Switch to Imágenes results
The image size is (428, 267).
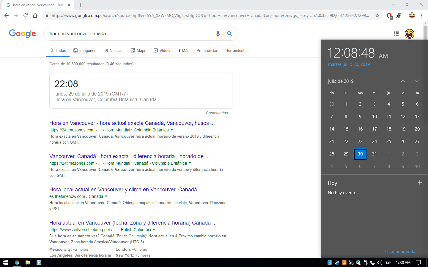coord(85,50)
